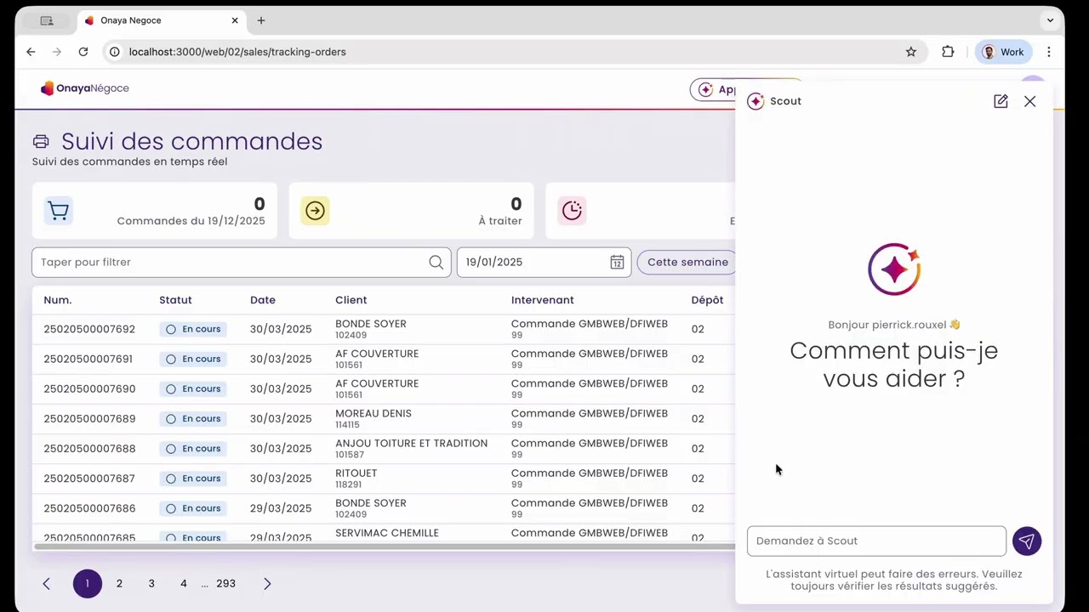Viewport: 1089px width, 612px height.
Task: Open order 25020500007692
Action: tap(89, 329)
